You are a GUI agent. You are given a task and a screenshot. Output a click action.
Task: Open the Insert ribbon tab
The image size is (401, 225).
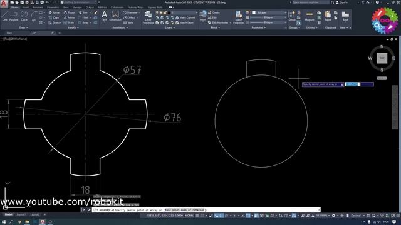(26, 7)
